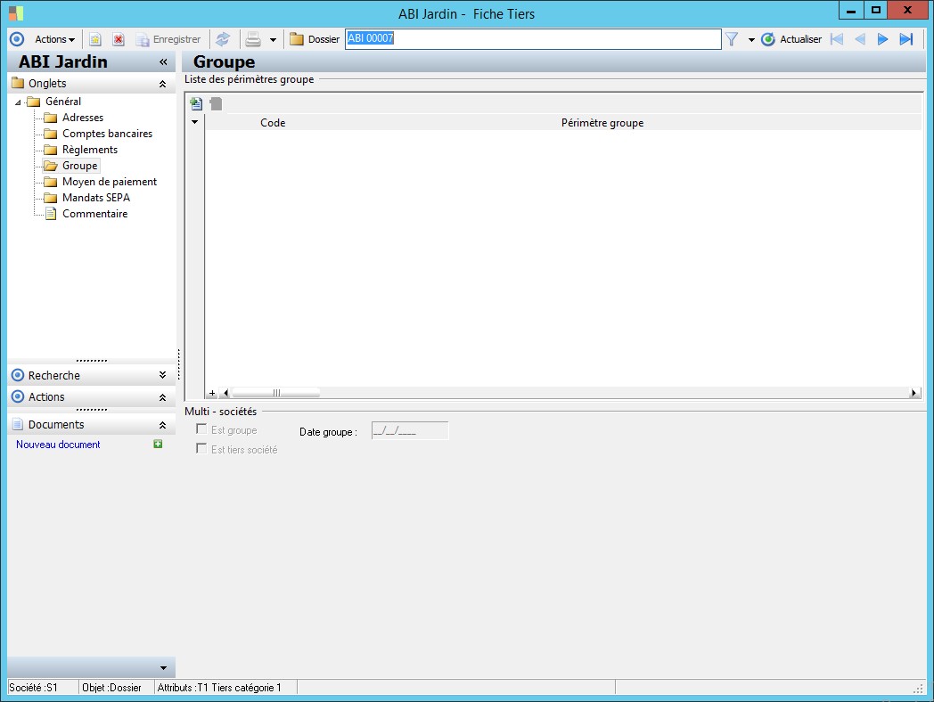
Task: Toggle the Est tiers société checkbox
Action: [x=201, y=448]
